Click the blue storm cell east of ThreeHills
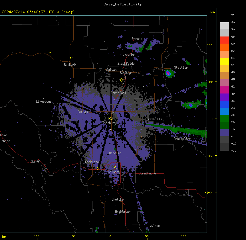 [190, 105]
